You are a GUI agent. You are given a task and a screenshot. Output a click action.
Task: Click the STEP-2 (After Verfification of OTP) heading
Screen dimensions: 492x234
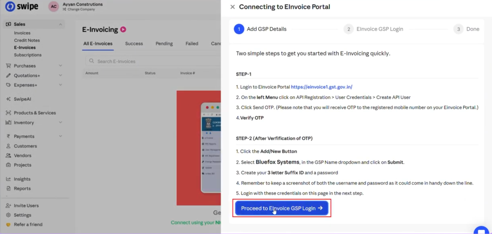pyautogui.click(x=274, y=138)
